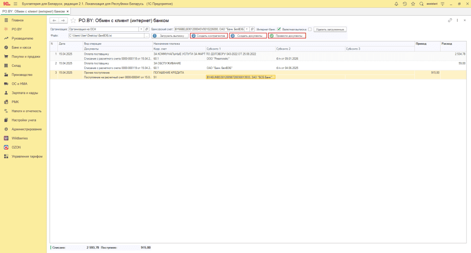471x253 pixels.
Task: Expand the Организация dropdown list
Action: click(141, 29)
